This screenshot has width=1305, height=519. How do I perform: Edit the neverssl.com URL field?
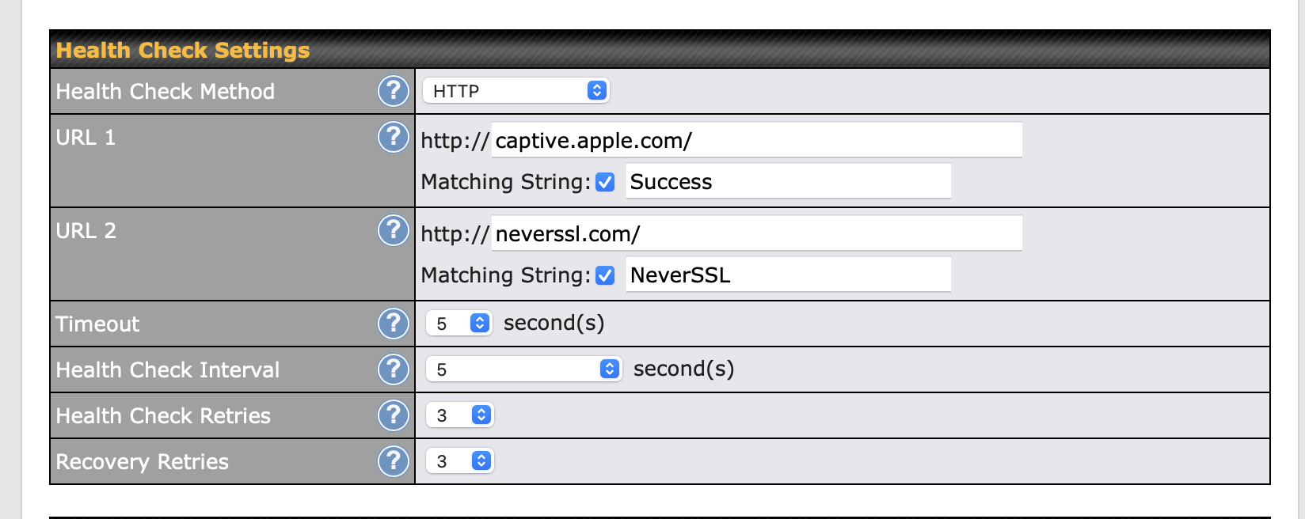tap(757, 233)
